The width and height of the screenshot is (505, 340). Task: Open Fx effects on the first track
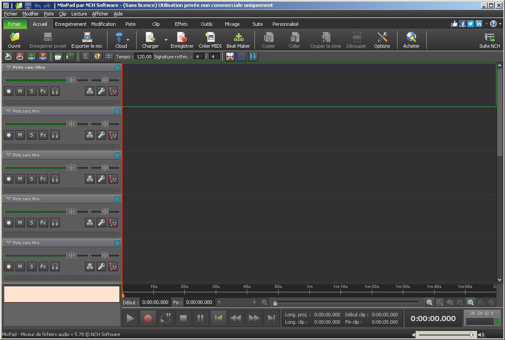tap(43, 91)
